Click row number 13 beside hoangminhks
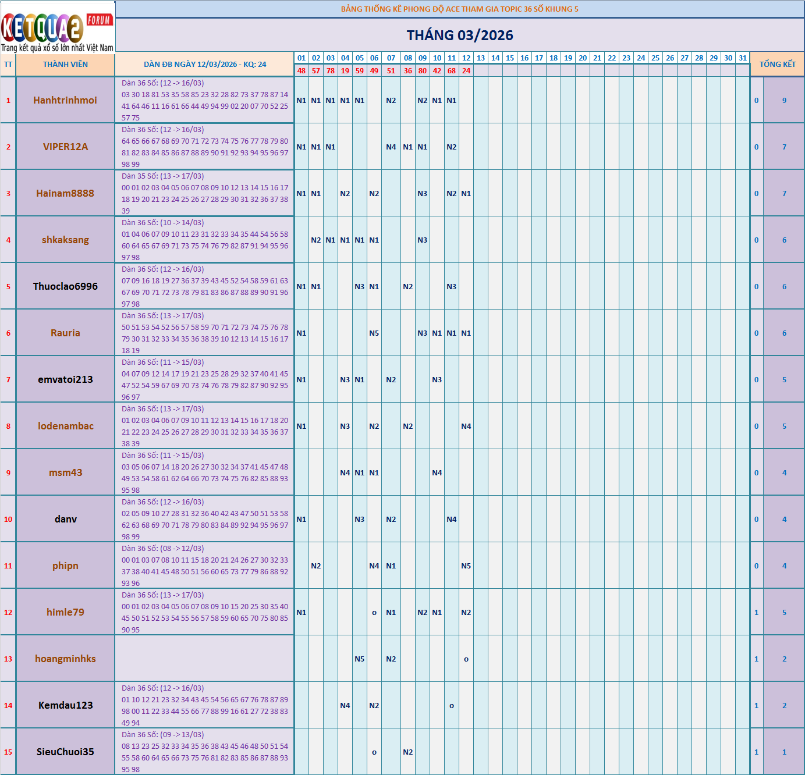Screen dimensions: 805x775 (x=8, y=659)
